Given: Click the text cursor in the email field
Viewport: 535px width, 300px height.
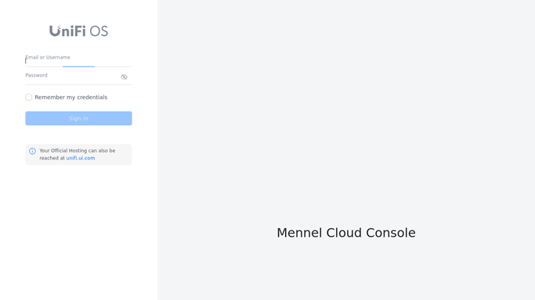Looking at the screenshot, I should [26, 61].
